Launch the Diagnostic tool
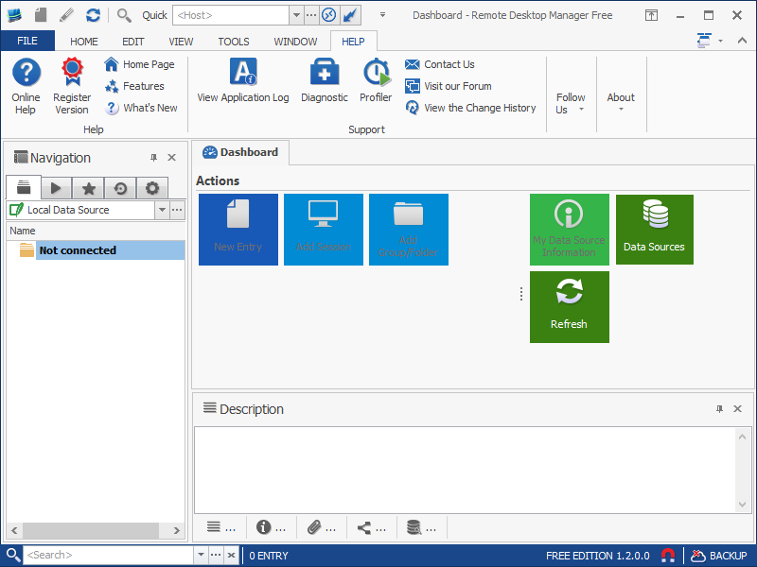 click(x=325, y=80)
